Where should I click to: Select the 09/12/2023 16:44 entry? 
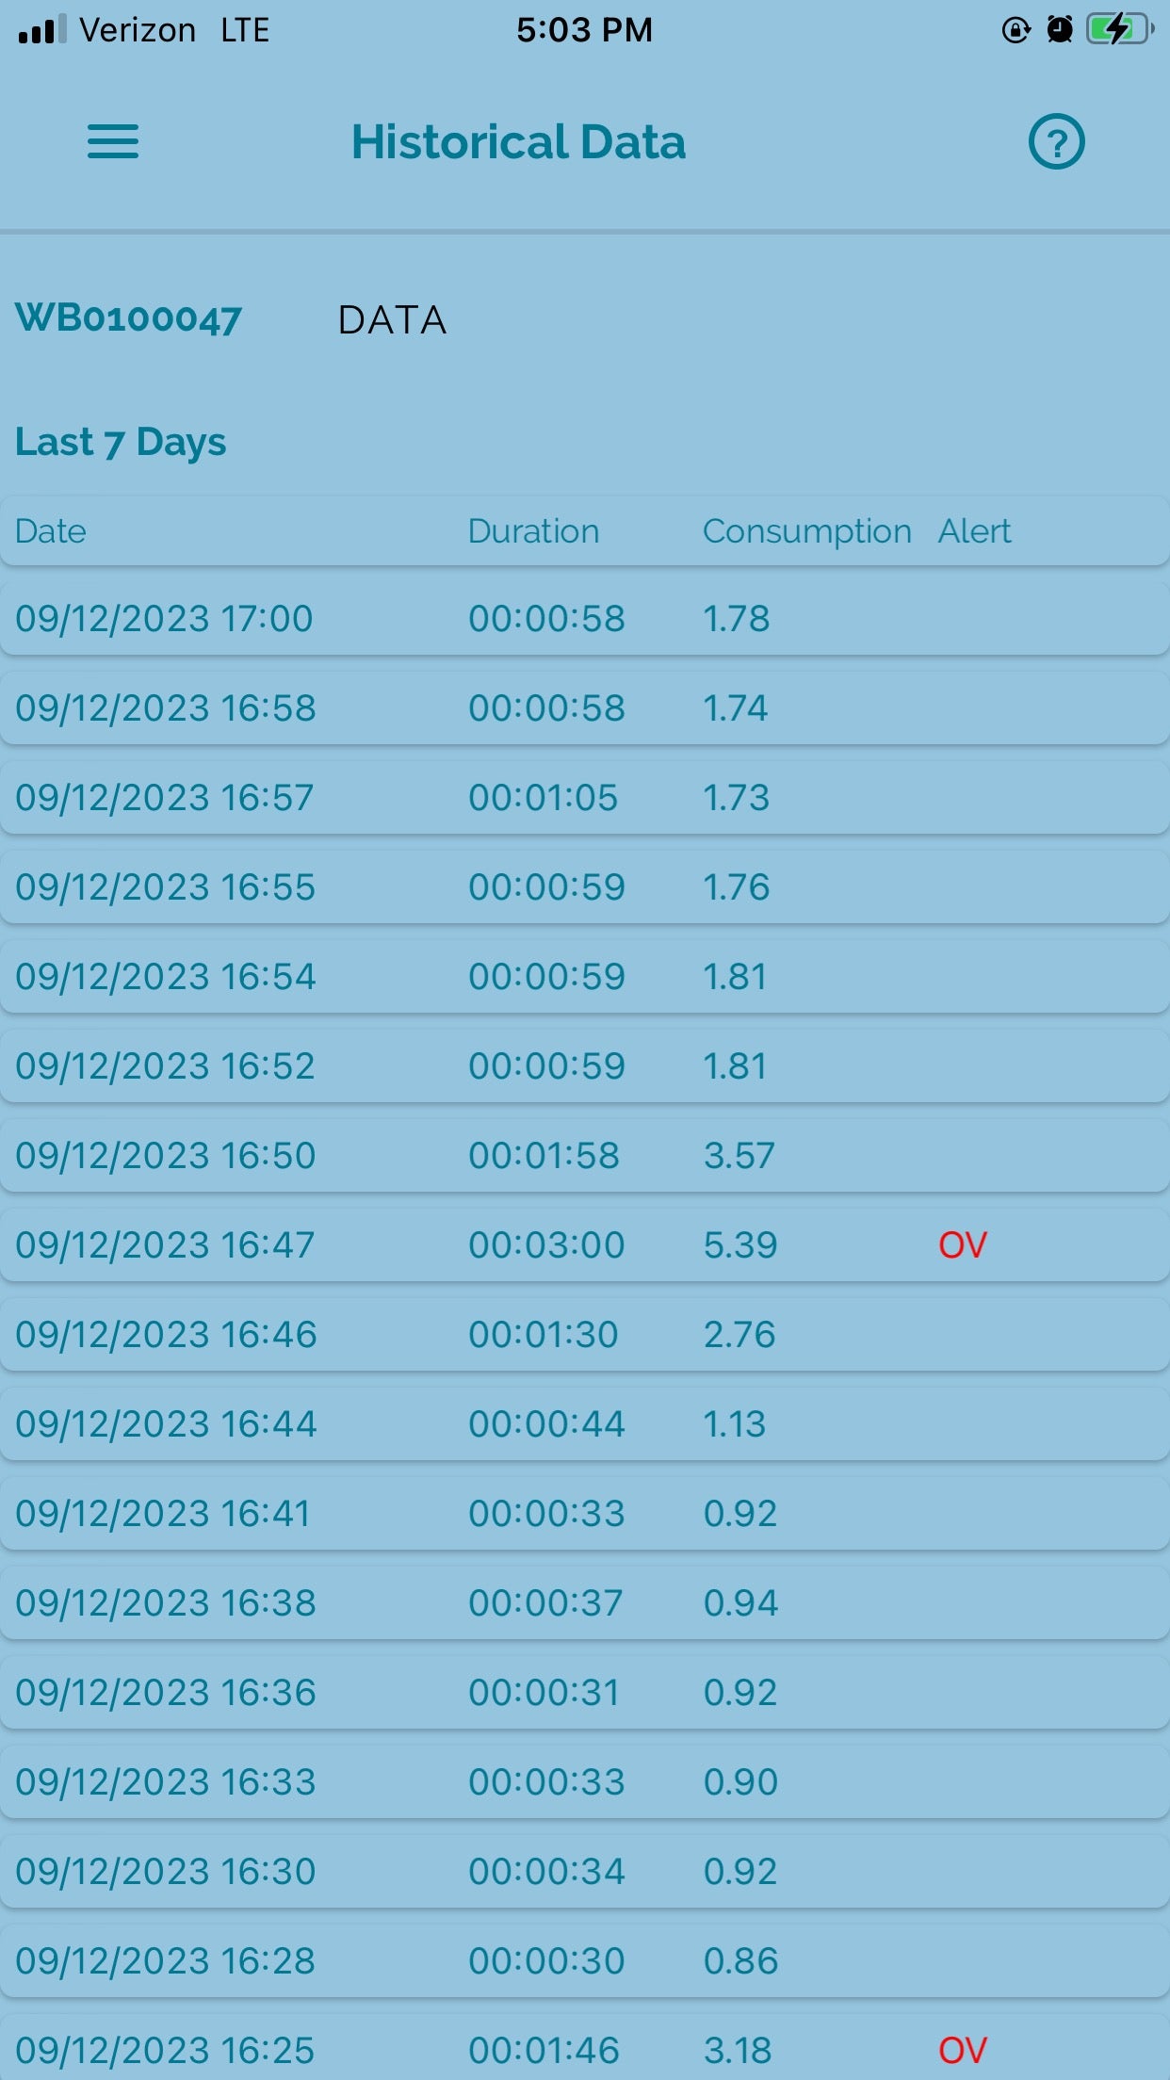[584, 1424]
